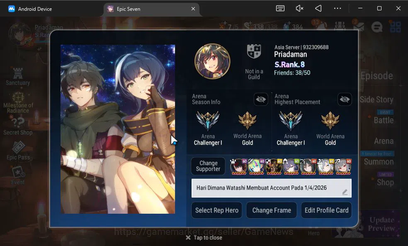Viewport: 408px width, 246px height.
Task: Toggle visibility of Arena Season Info
Action: coord(261,99)
